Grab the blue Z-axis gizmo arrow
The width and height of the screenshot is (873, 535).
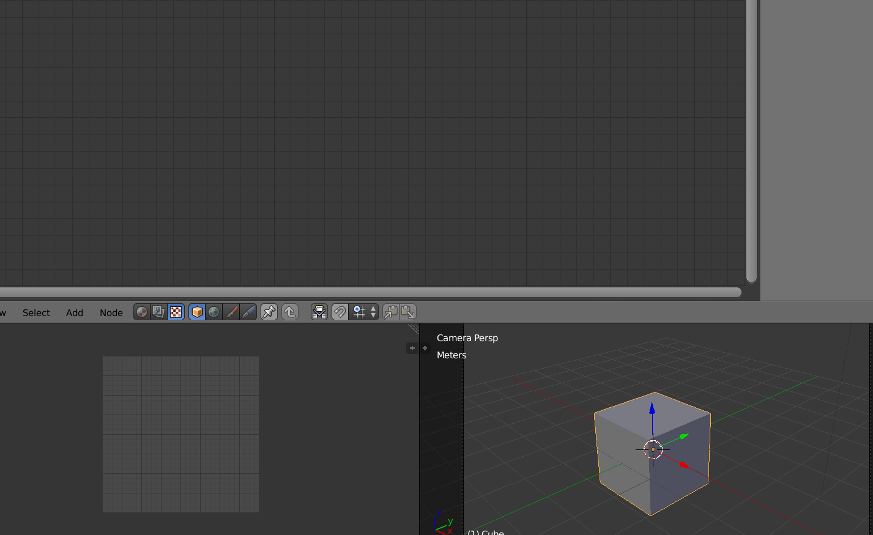[x=652, y=408]
